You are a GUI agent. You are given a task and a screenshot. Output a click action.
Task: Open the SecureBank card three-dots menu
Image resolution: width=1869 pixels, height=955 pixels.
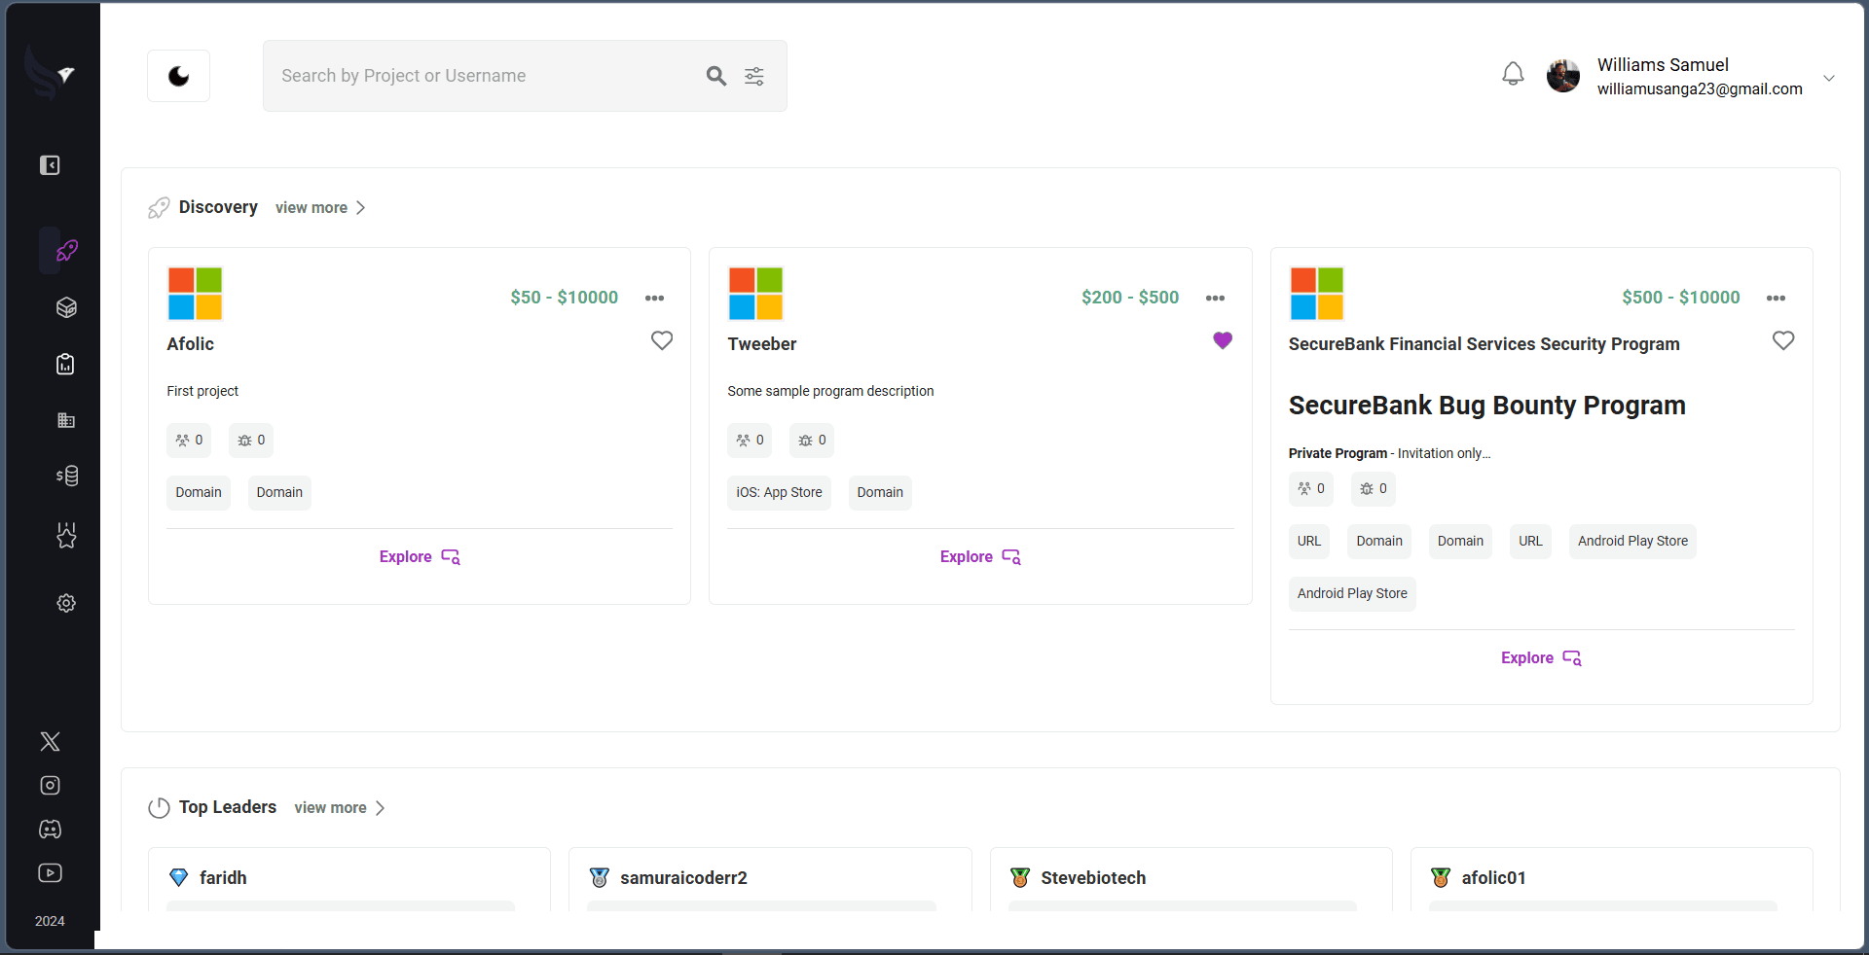pyautogui.click(x=1776, y=298)
